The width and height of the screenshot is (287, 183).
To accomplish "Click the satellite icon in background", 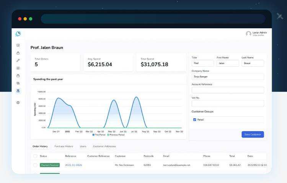I will pos(280,16).
